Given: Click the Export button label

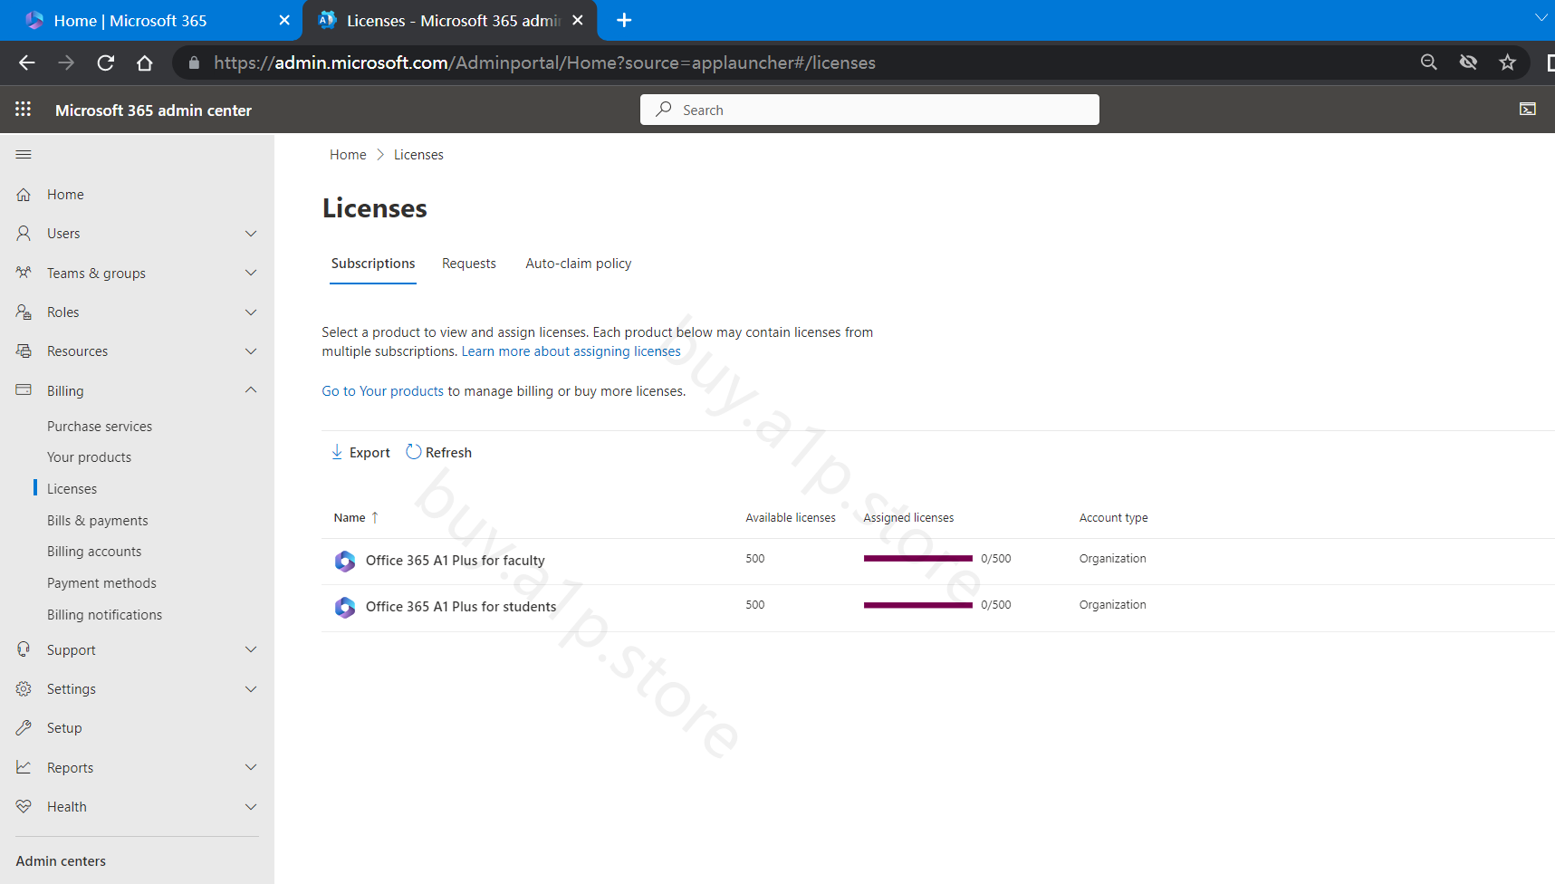Looking at the screenshot, I should click(370, 453).
